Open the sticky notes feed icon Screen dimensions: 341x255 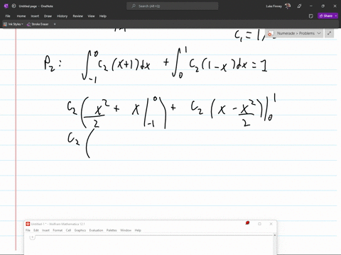tap(311, 16)
